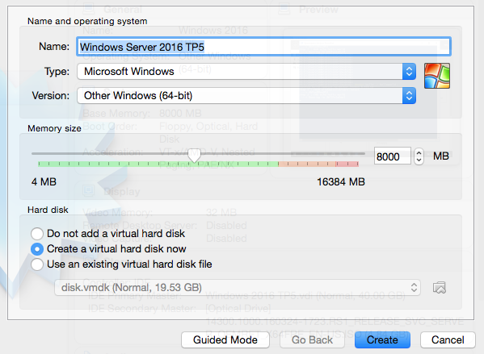Click the Create button
Screen dimensions: 484x354
pos(382,339)
